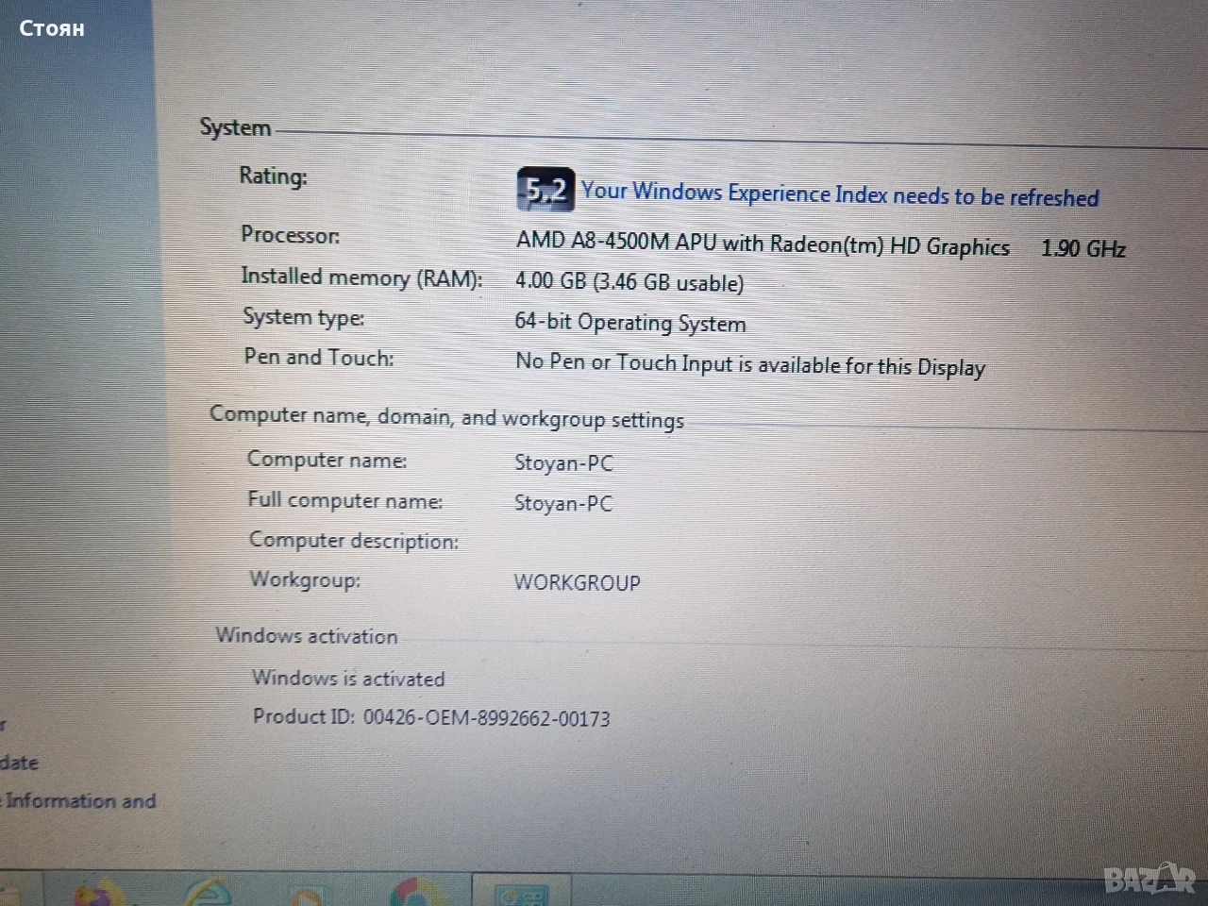Viewport: 1208px width, 906px height.
Task: Launch Google Chrome from the taskbar
Action: coord(415,892)
